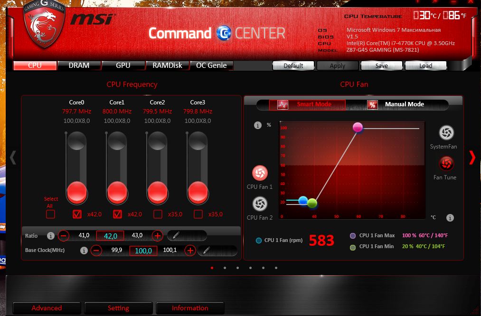Click the first red page indicator dot
Screen dimensions: 481x316
coord(212,268)
